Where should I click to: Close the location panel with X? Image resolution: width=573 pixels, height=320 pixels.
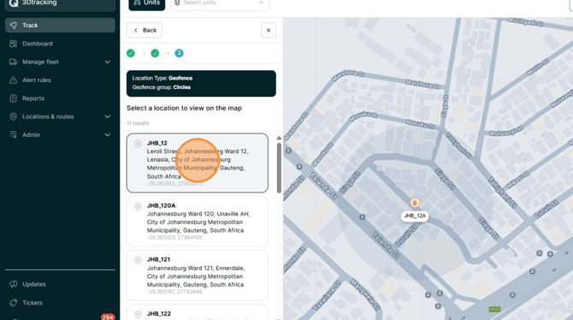(269, 30)
